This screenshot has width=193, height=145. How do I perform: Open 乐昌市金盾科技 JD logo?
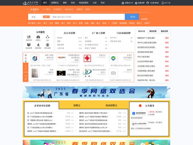(x=87, y=73)
